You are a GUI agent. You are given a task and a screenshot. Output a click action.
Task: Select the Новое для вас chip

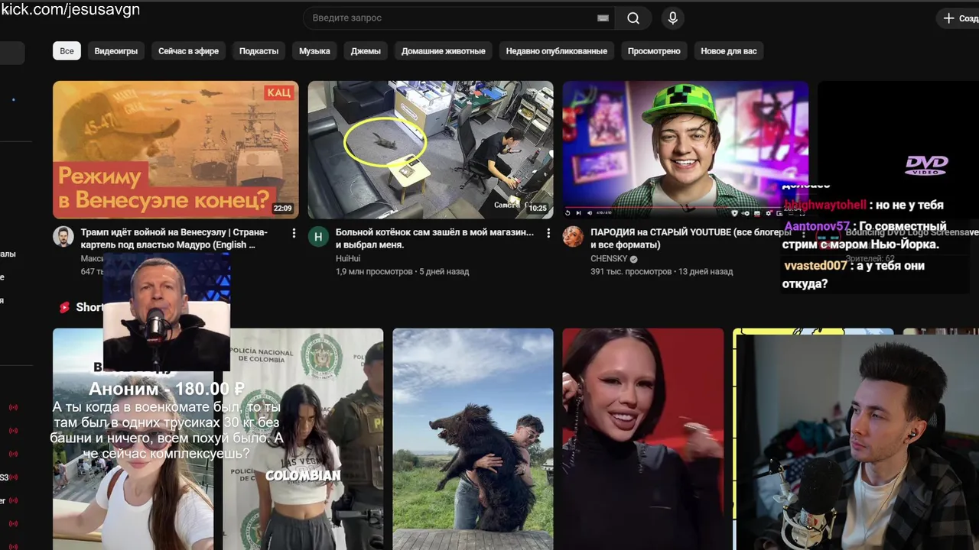(729, 51)
